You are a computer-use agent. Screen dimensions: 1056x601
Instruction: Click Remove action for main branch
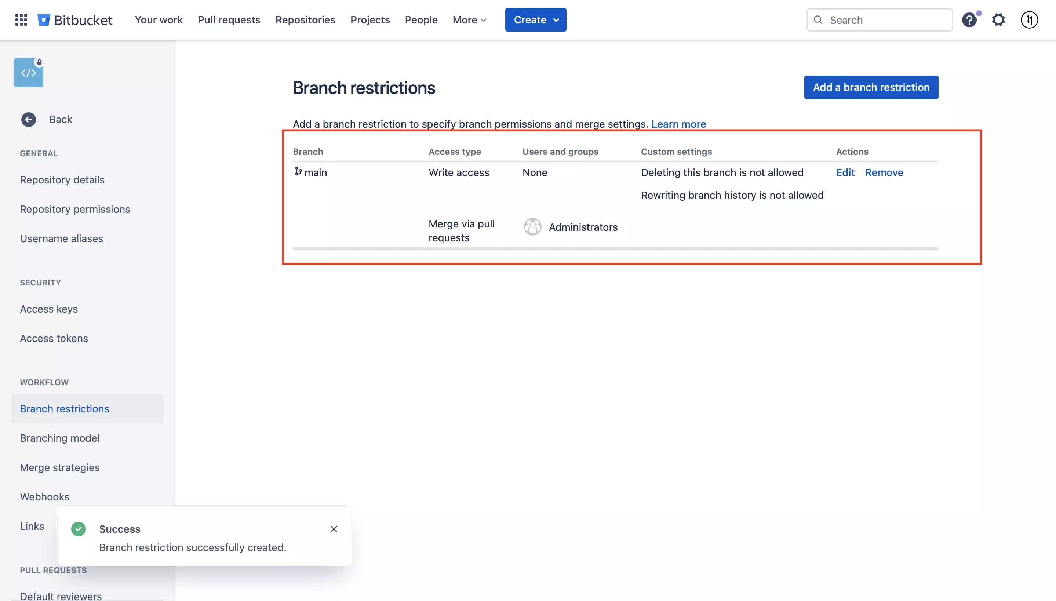[884, 172]
